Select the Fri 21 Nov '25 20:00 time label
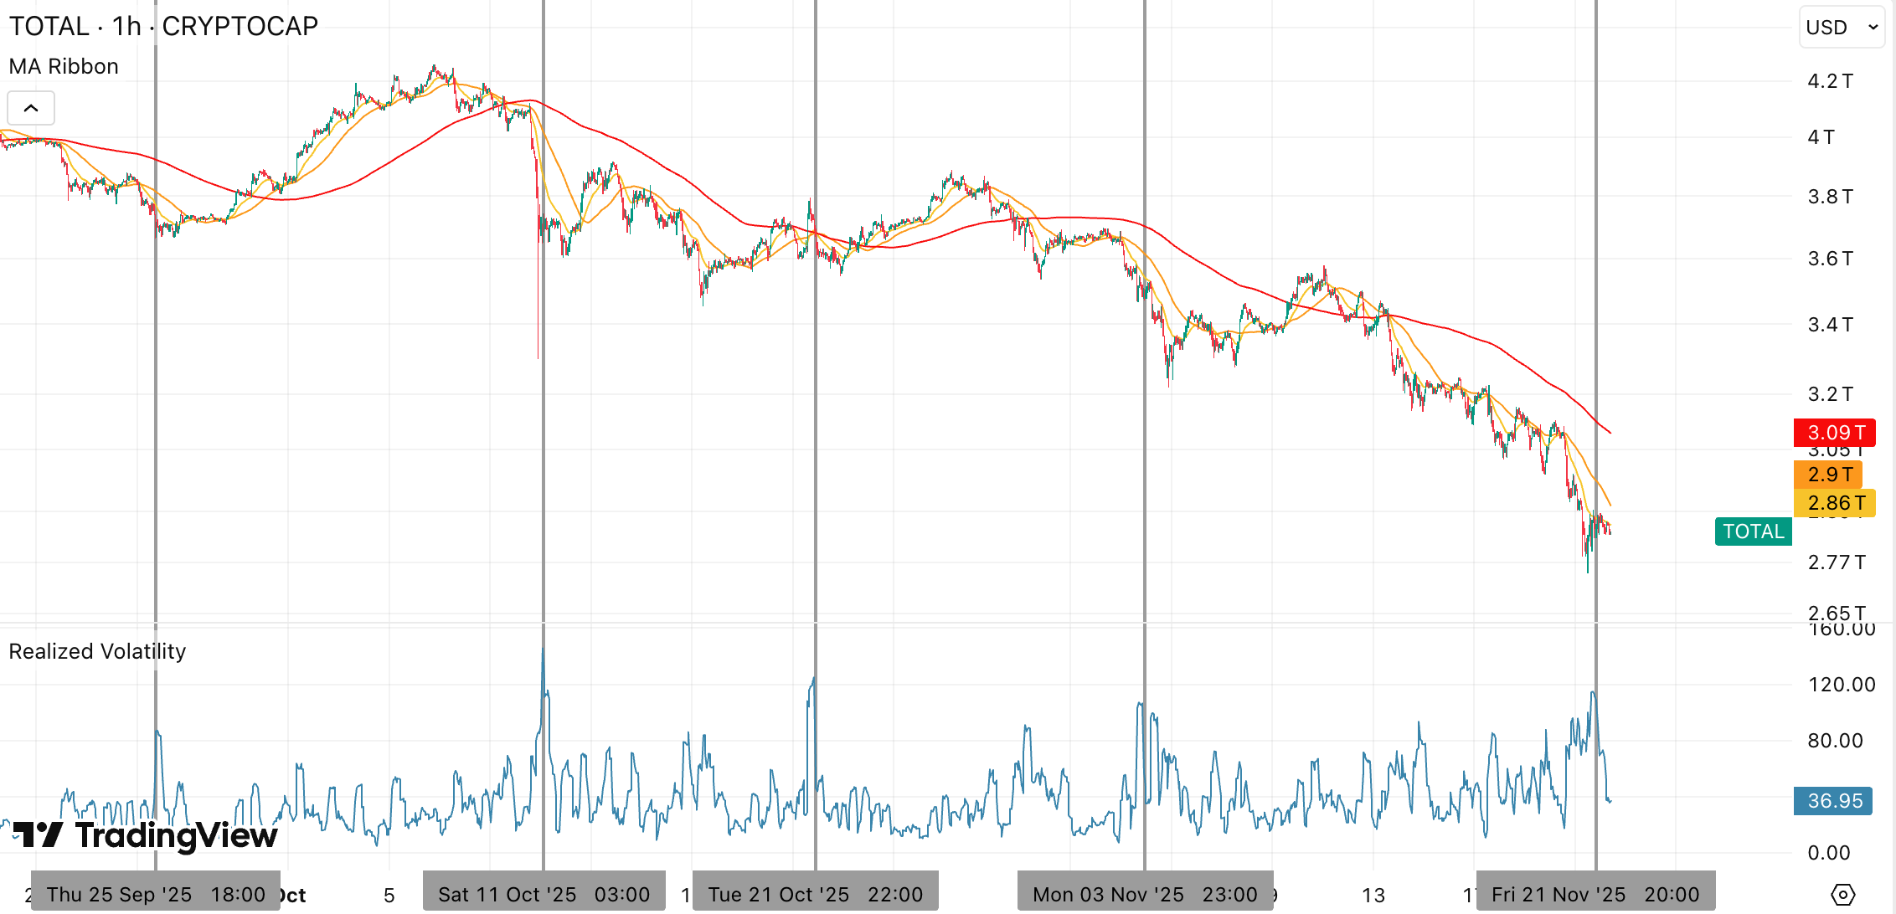The image size is (1896, 914). click(1595, 895)
